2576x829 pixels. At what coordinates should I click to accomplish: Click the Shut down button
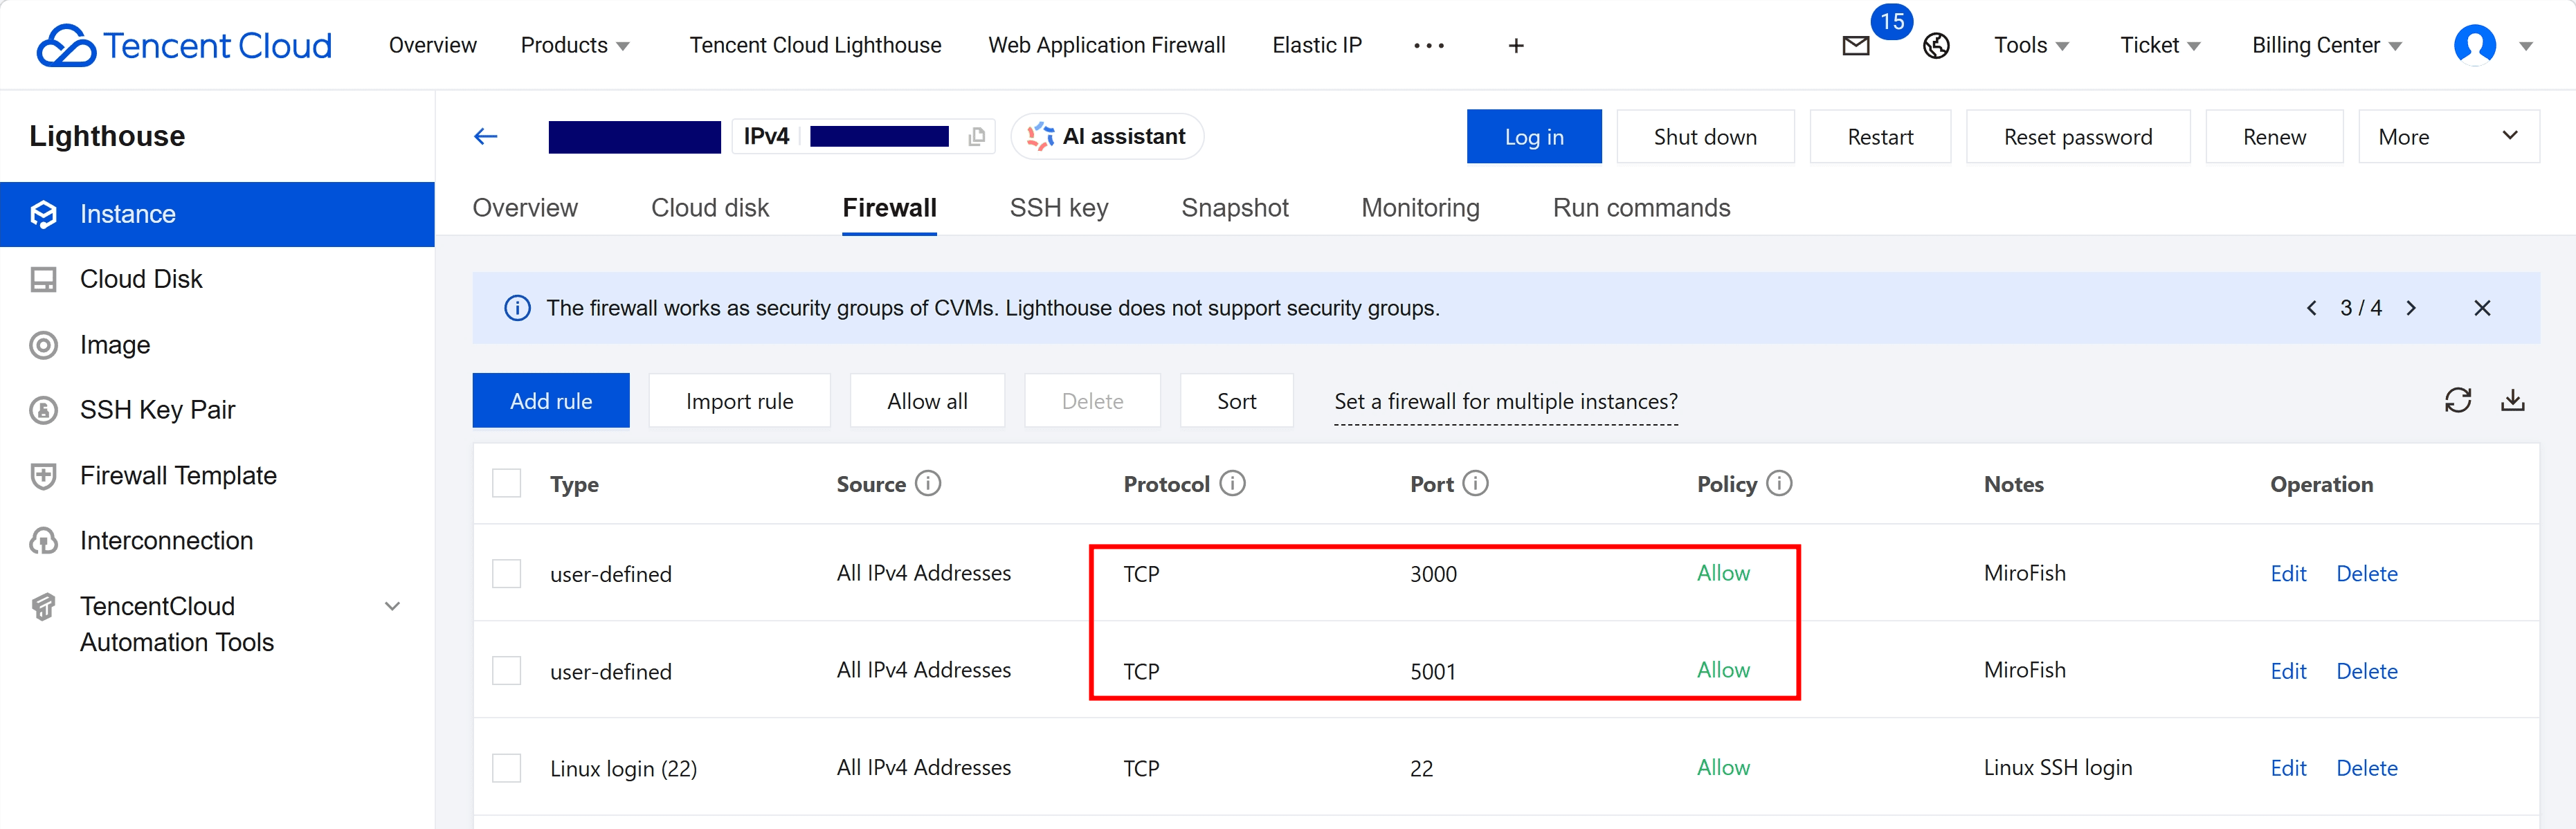[x=1705, y=136]
